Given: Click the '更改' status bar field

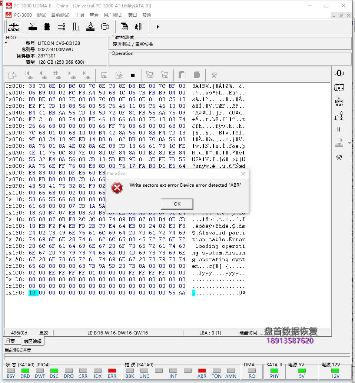Looking at the screenshot, I should point(44,333).
